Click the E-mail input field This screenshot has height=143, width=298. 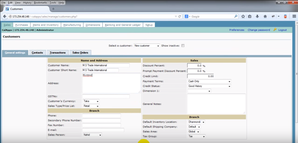coord(103,130)
